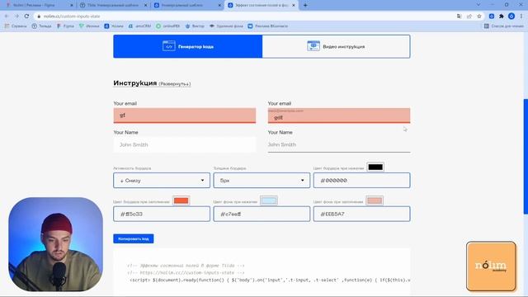Open the tab search chevron in title bar

[x=478, y=5]
